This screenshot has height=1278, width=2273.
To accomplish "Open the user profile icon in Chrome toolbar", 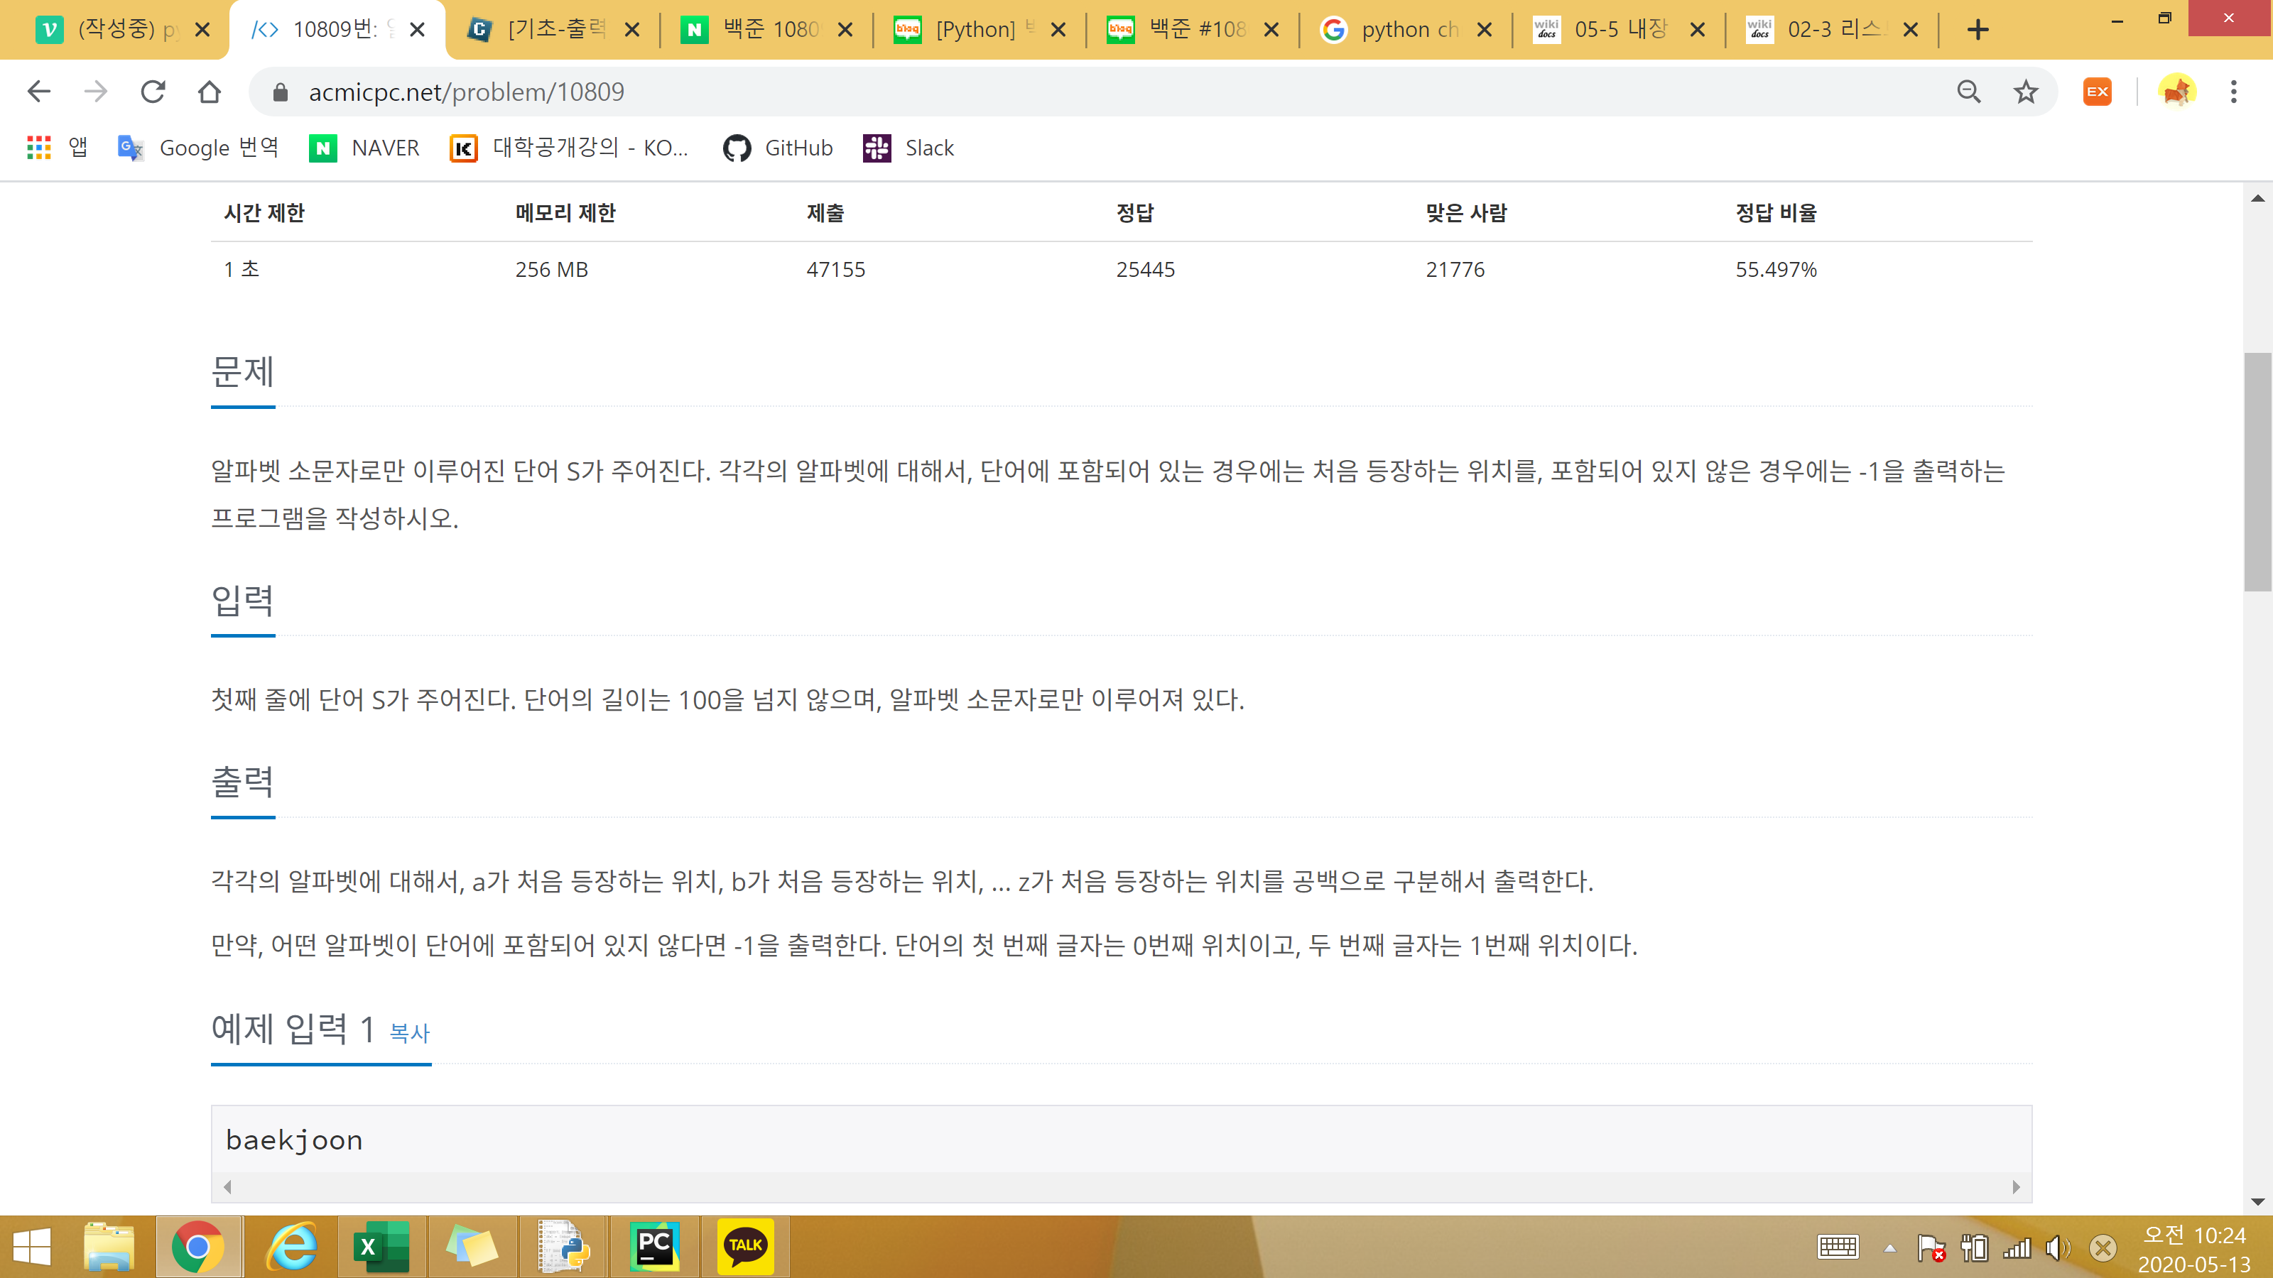I will (x=2178, y=91).
